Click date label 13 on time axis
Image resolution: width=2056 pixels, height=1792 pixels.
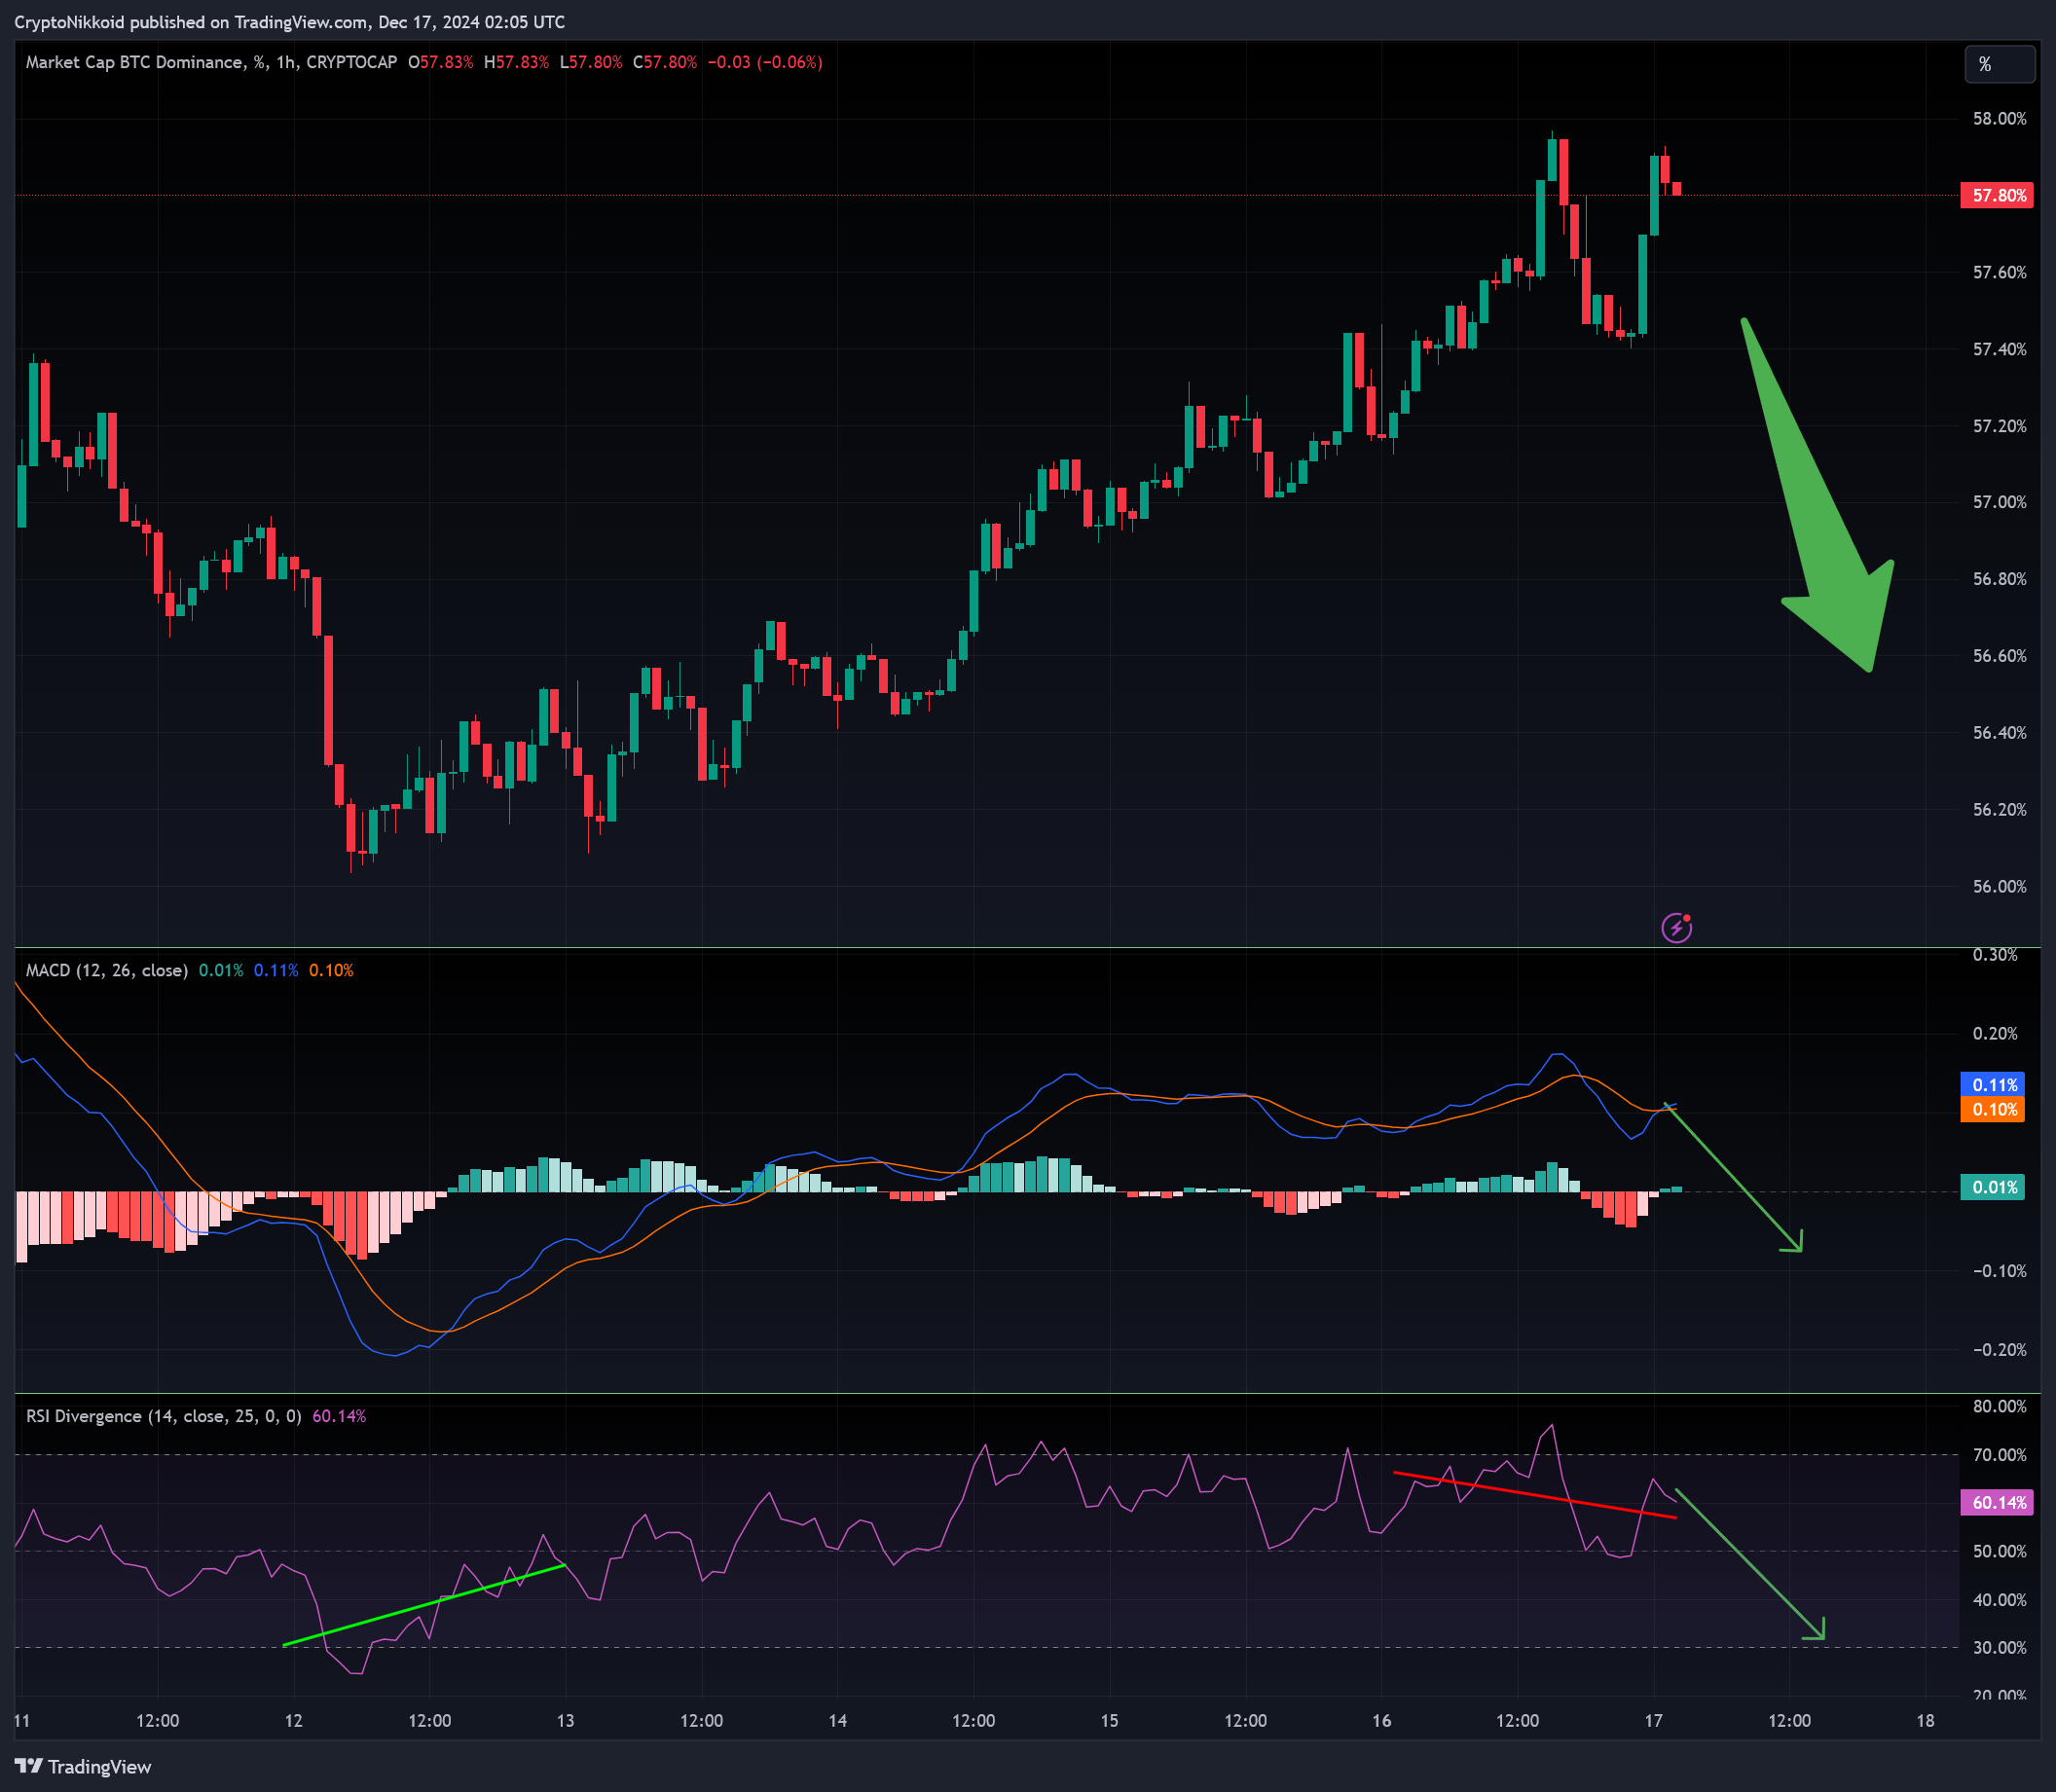(566, 1720)
